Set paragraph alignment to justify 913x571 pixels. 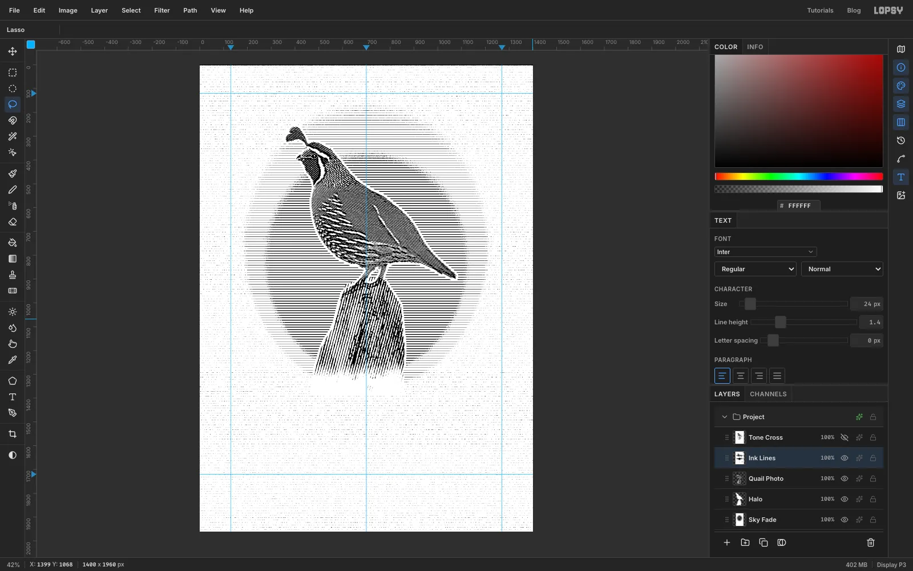[777, 376]
